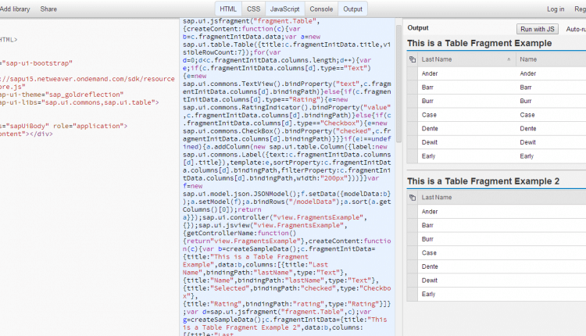Click Dewit cell in second table

[x=430, y=281]
